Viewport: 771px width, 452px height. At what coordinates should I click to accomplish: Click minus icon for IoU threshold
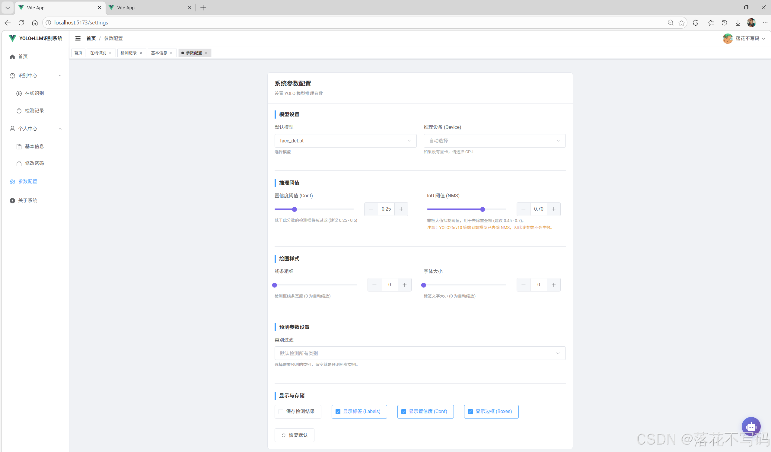tap(523, 209)
